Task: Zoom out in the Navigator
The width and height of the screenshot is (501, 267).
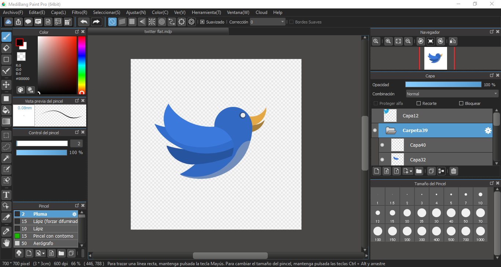Action: click(408, 41)
